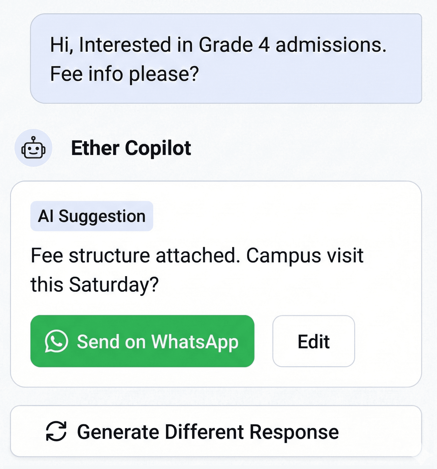Open Edit for the AI suggestion

point(313,341)
